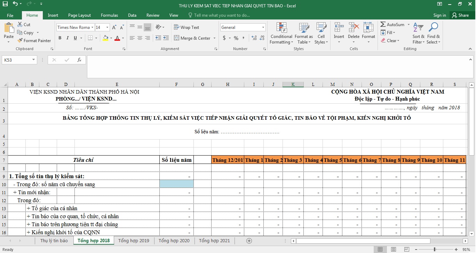Switch to the Tổng hợp 2019 sheet
476x253 pixels.
pos(134,240)
